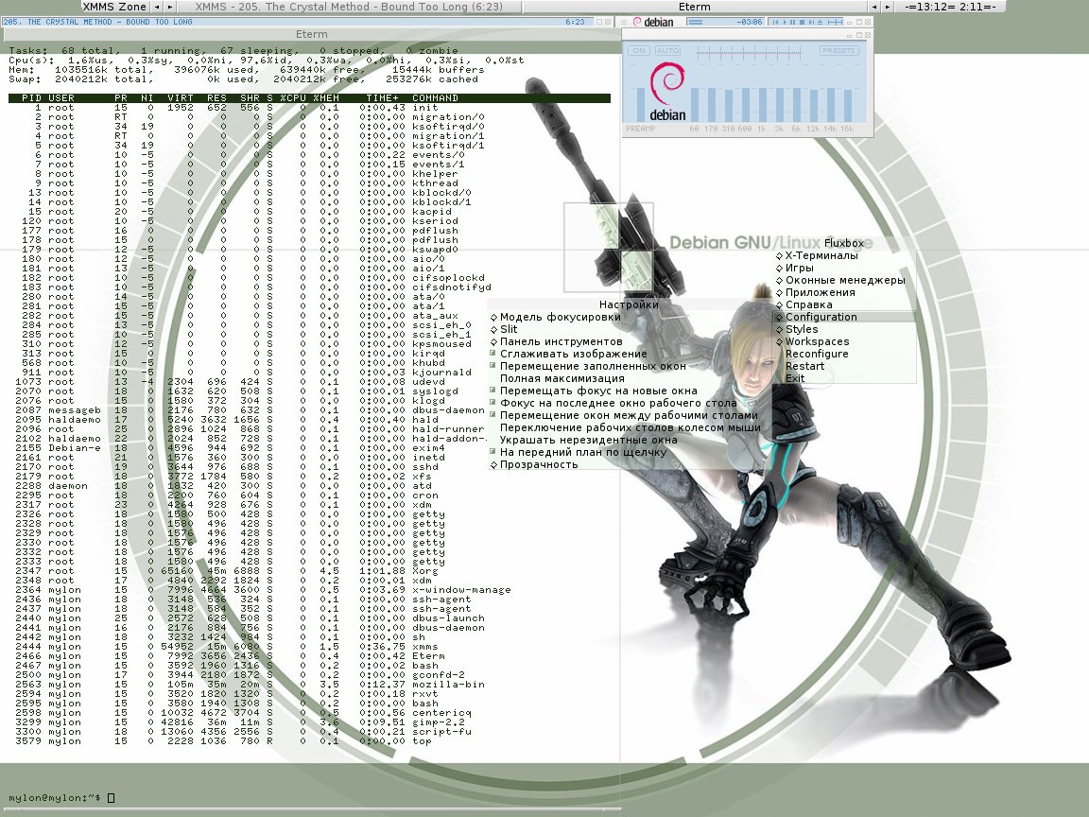
Task: Click the Eterm window title bar
Action: click(311, 34)
